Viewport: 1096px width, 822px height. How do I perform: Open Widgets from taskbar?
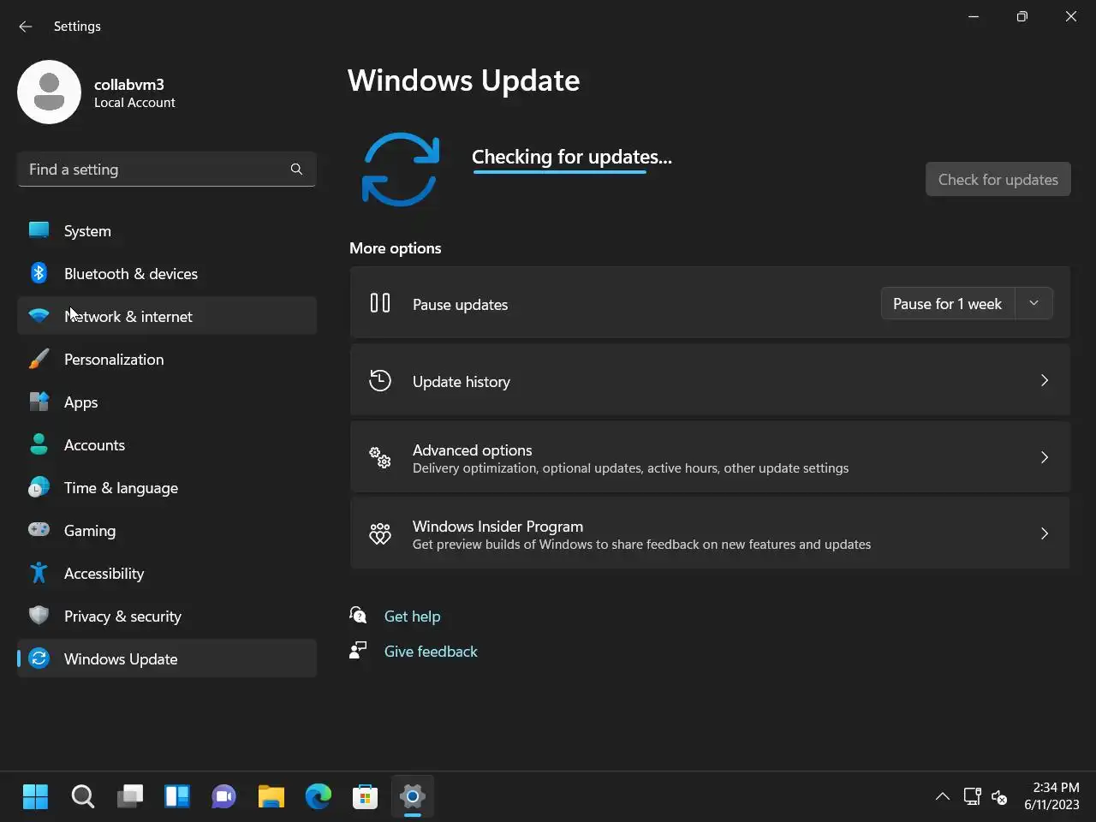[x=176, y=796]
